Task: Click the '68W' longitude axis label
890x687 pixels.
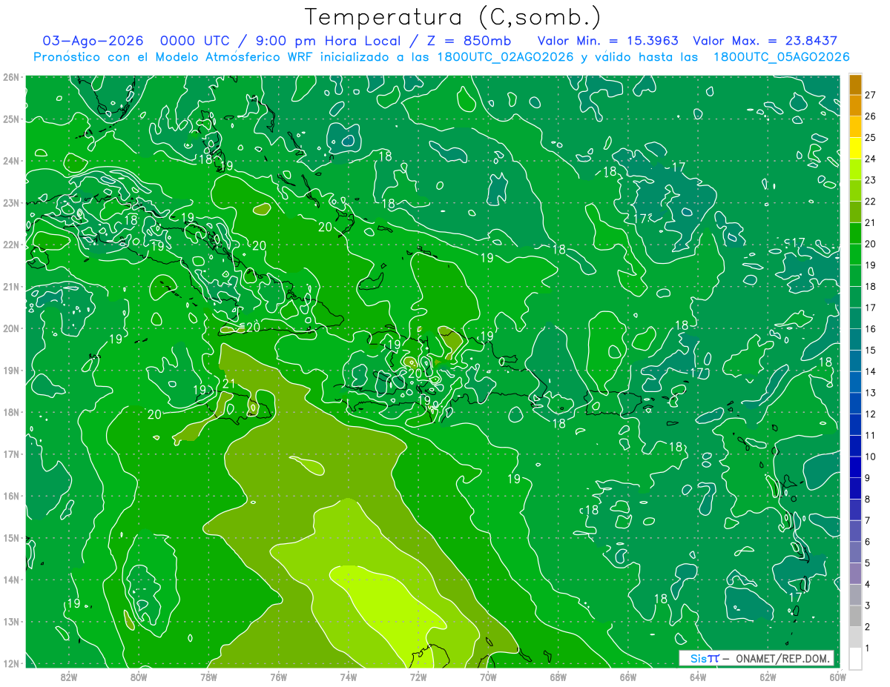Action: 558,677
